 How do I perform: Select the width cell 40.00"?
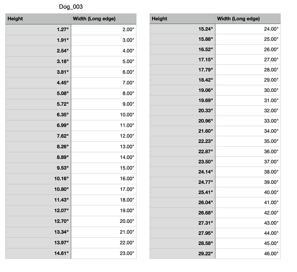(248, 192)
